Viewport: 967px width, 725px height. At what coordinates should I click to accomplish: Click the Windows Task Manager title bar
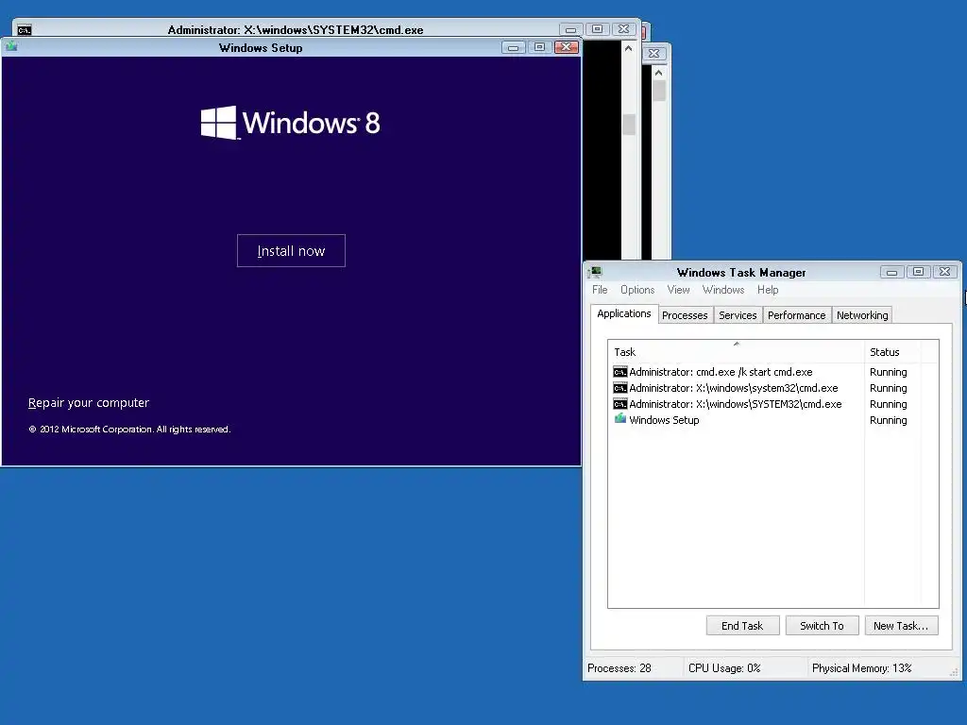pos(740,272)
